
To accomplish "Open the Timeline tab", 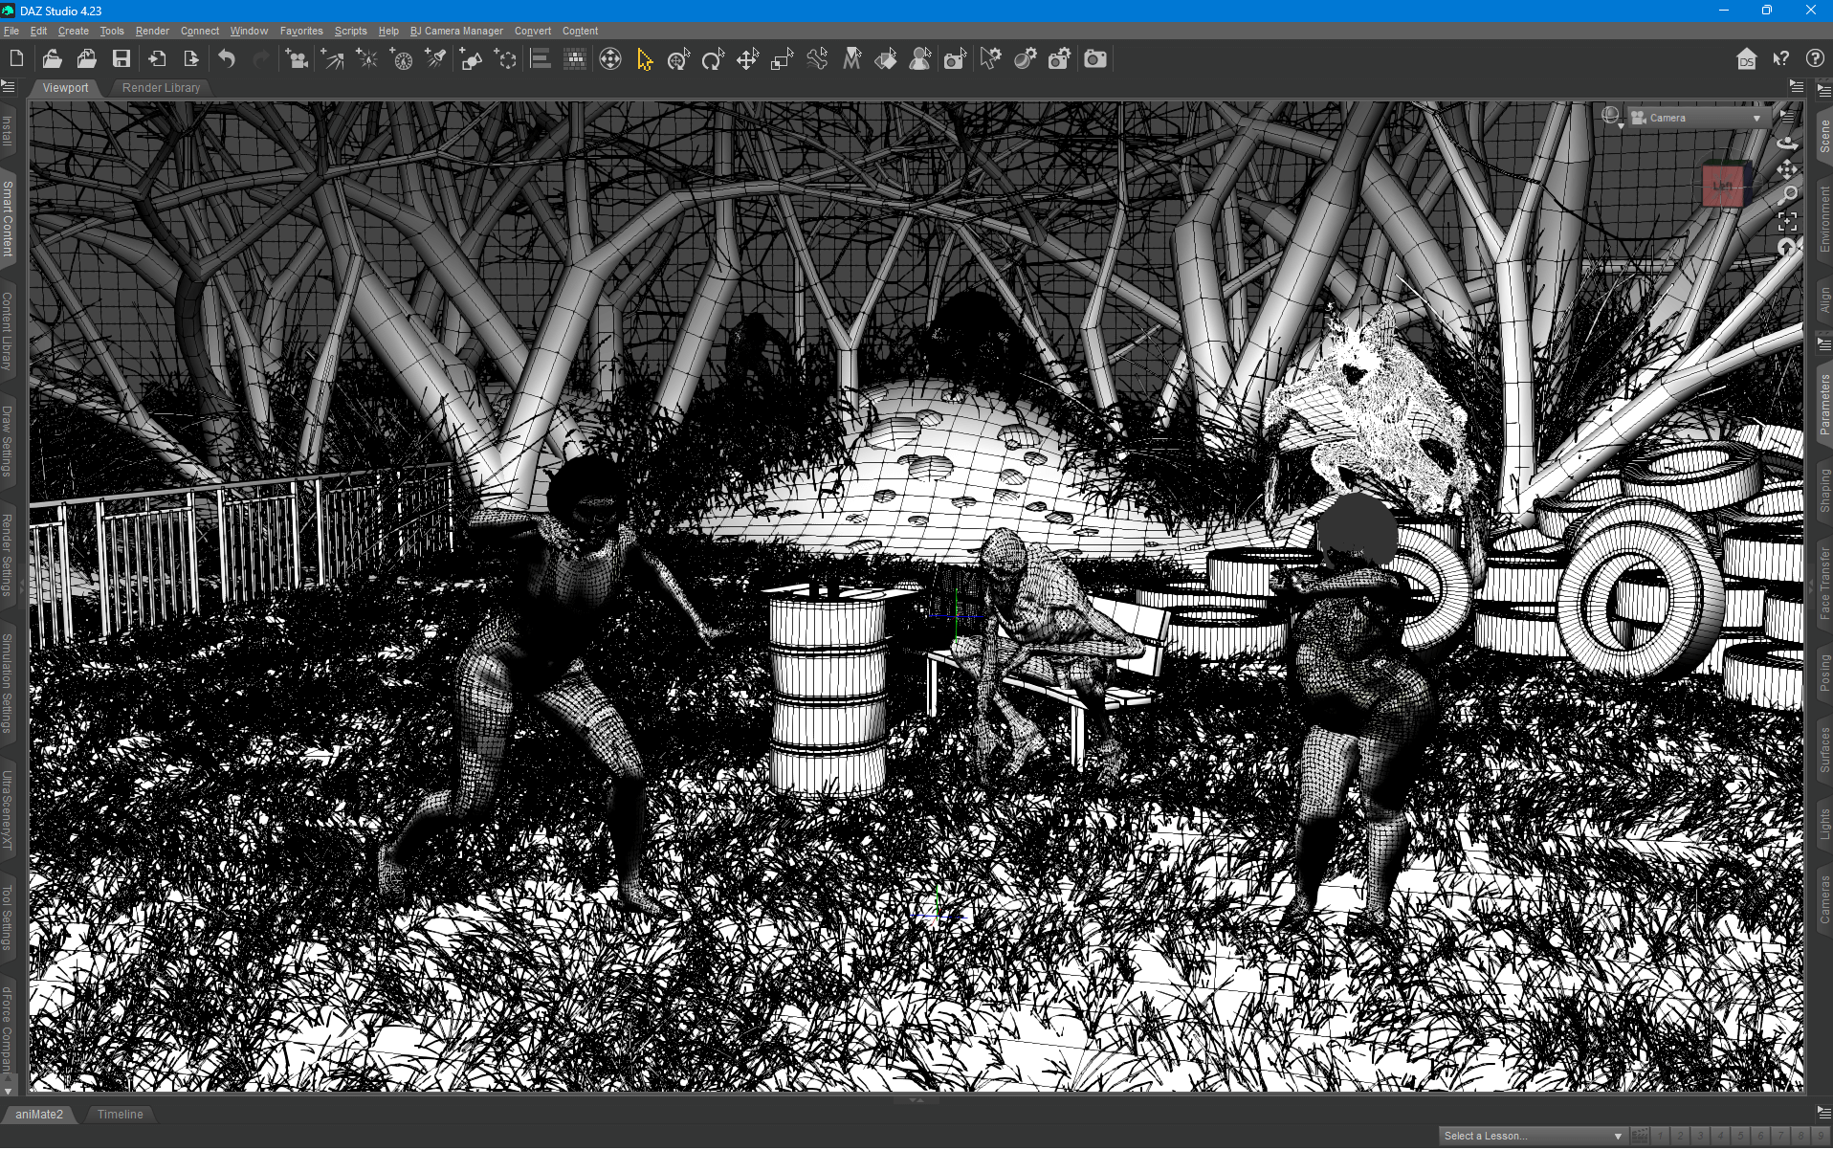I will pos(120,1114).
